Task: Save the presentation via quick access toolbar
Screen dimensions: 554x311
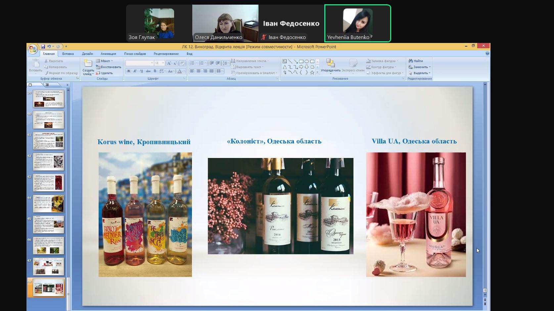Action: [43, 47]
